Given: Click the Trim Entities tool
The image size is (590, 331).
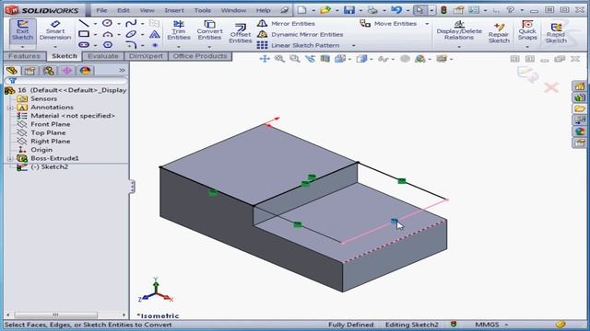Looking at the screenshot, I should (179, 30).
